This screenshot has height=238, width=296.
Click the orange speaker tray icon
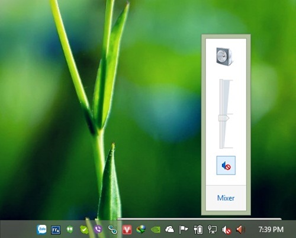(x=240, y=230)
